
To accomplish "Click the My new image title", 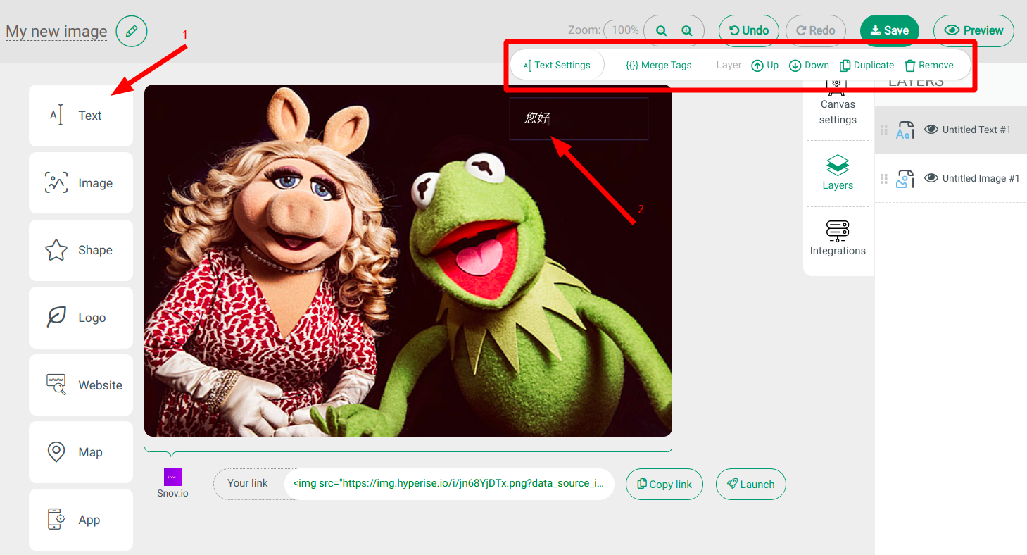I will point(56,32).
